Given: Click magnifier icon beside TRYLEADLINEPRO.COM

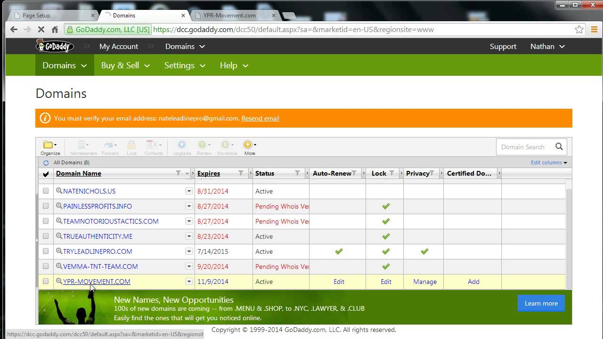Looking at the screenshot, I should 59,251.
